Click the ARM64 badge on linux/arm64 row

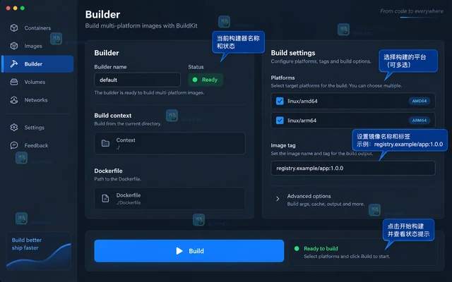tap(419, 121)
